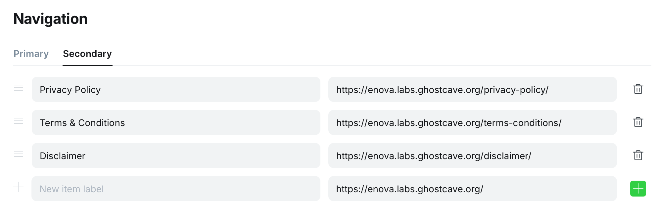658x223 pixels.
Task: Click the gray plus beside new item label
Action: click(x=19, y=187)
